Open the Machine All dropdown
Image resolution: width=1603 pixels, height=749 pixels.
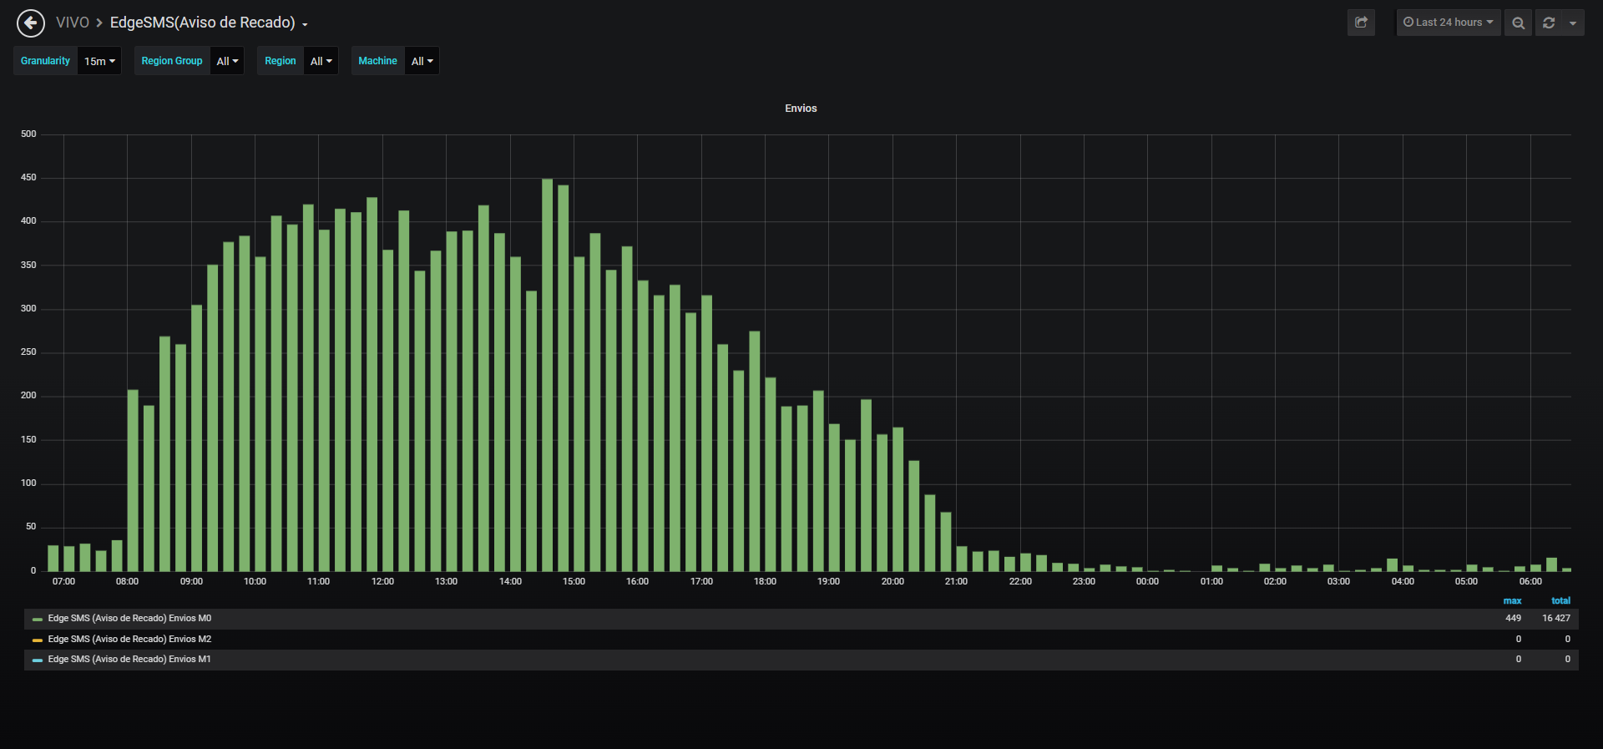point(422,61)
